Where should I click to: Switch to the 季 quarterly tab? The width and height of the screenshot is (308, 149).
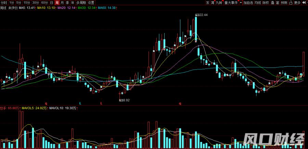coord(67,3)
